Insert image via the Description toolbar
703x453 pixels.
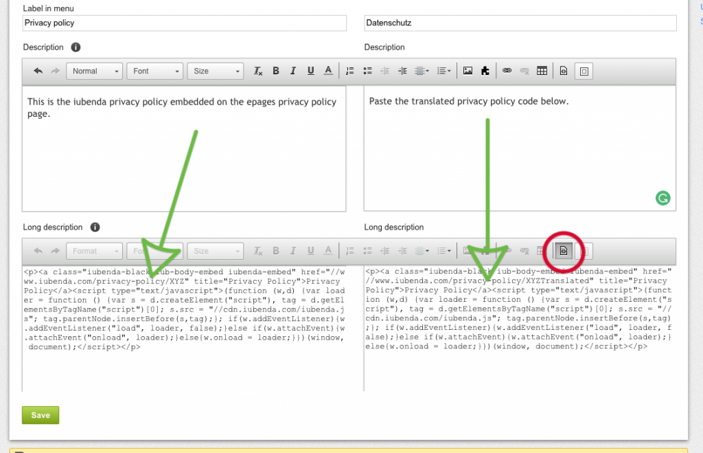tap(468, 71)
